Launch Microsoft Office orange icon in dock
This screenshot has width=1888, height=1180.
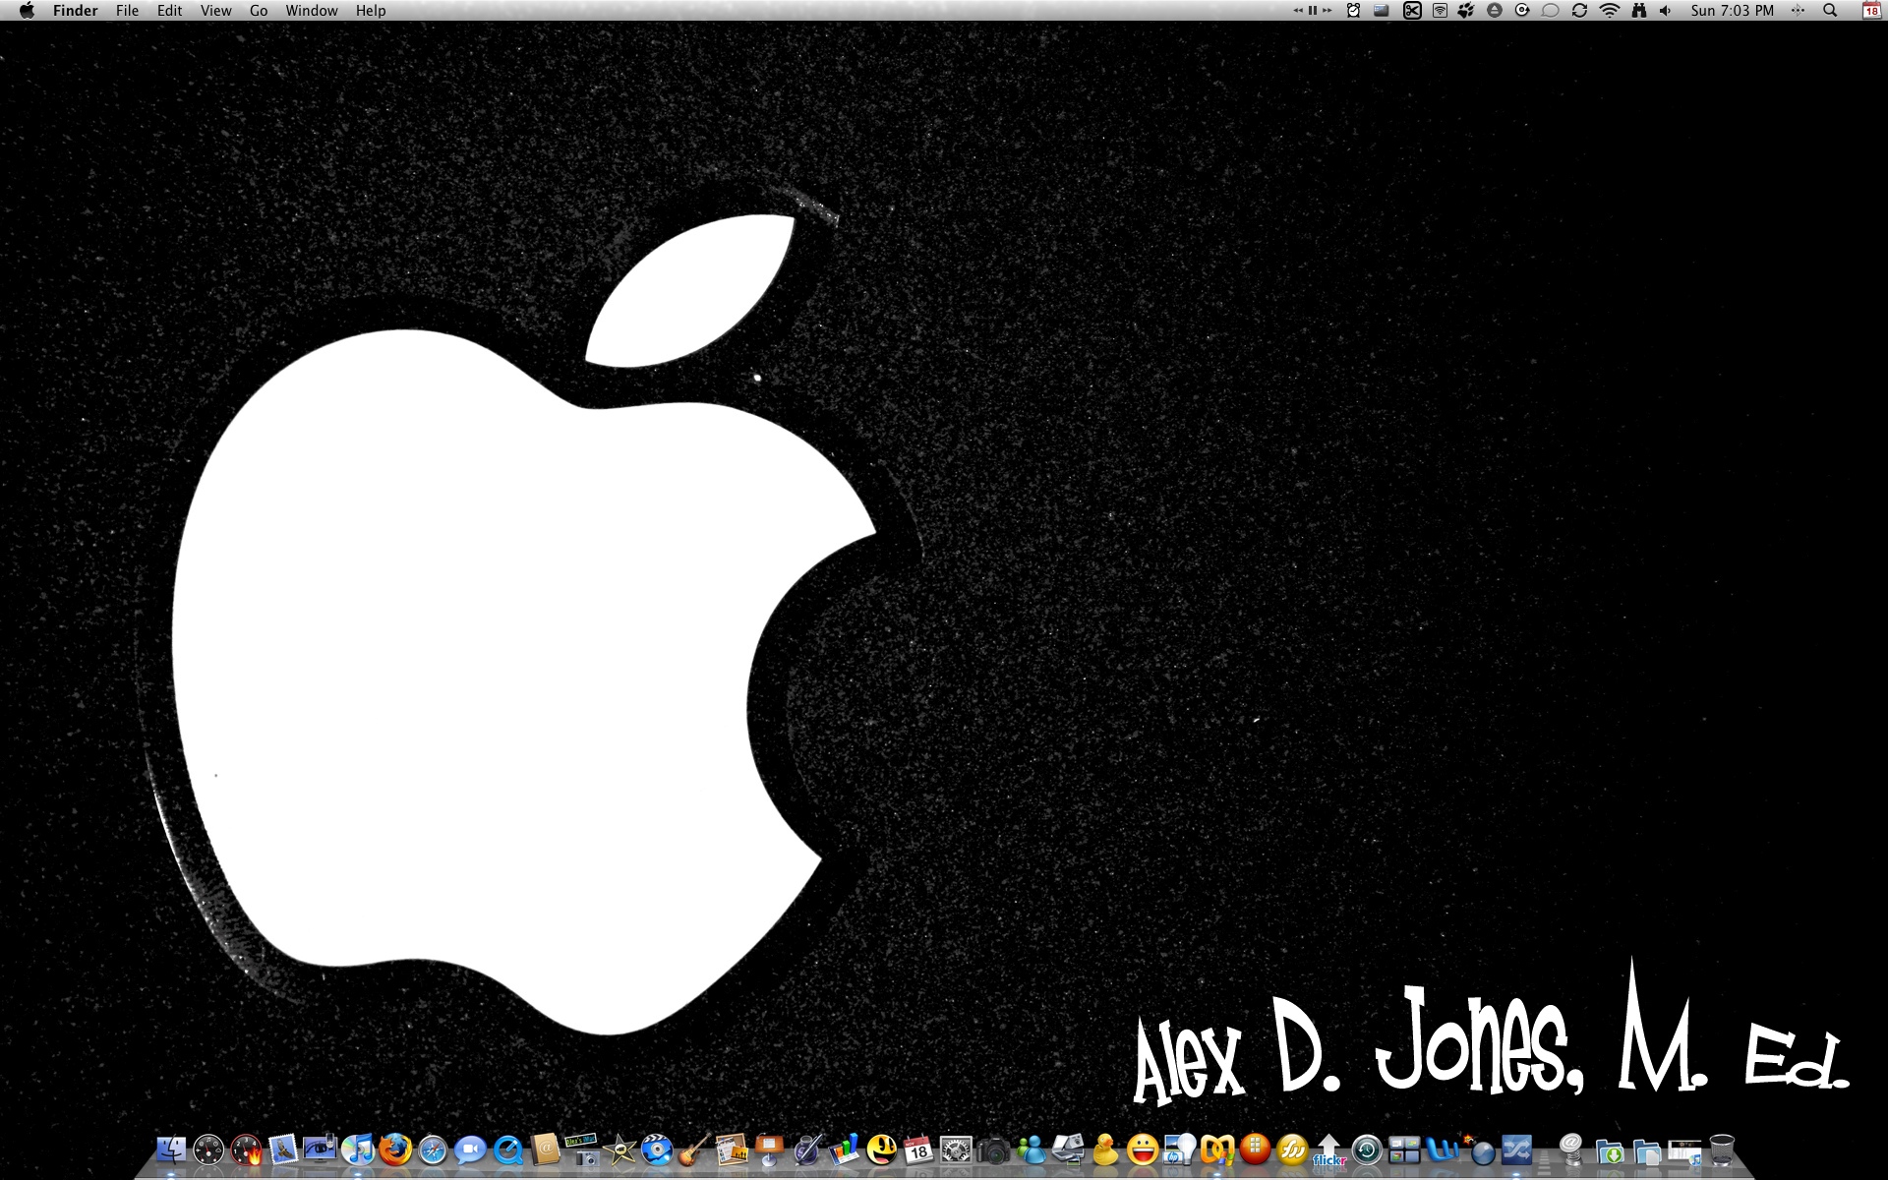[1217, 1150]
